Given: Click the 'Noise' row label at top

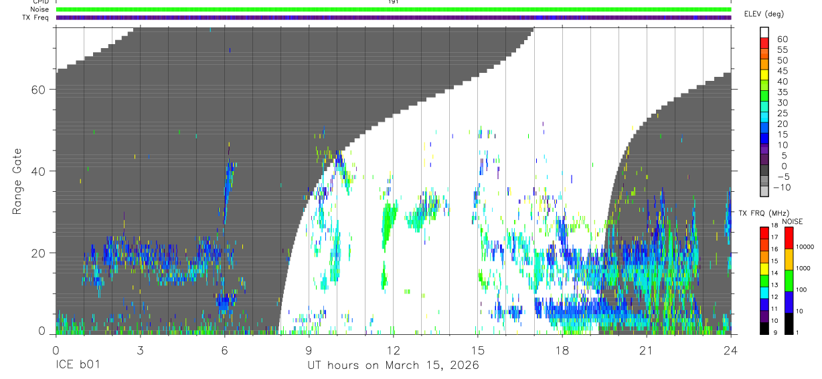Looking at the screenshot, I should (40, 9).
